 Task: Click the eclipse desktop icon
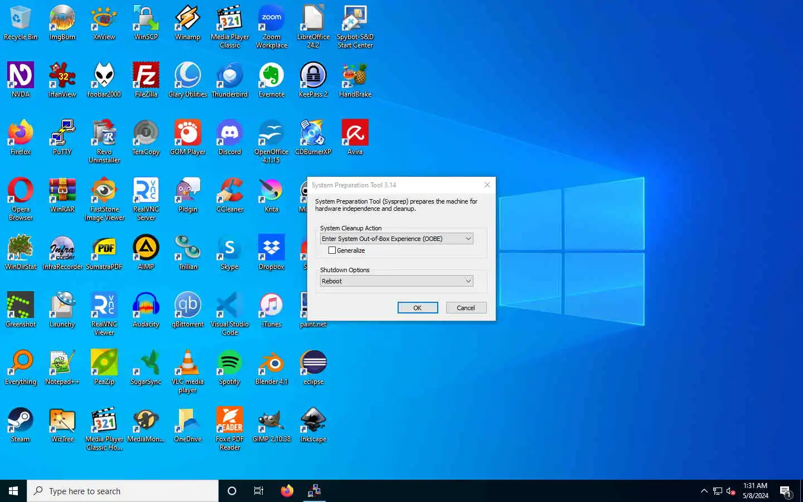(313, 368)
